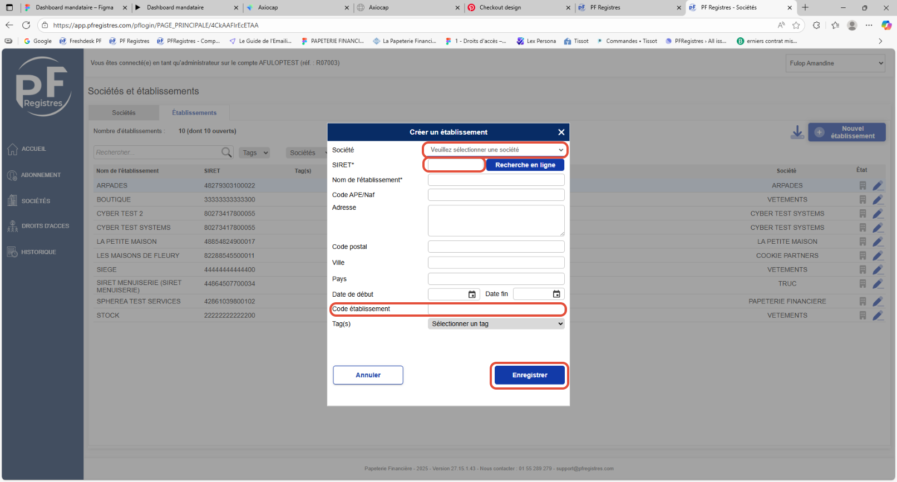The width and height of the screenshot is (897, 482).
Task: Click the Adresse text area
Action: (496, 220)
